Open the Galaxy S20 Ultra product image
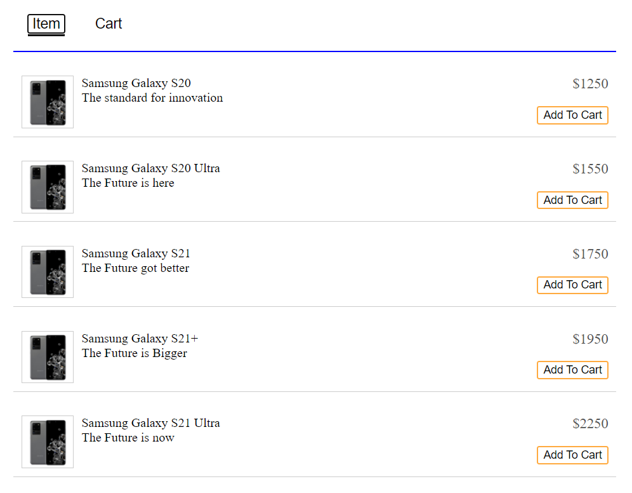 [x=48, y=187]
